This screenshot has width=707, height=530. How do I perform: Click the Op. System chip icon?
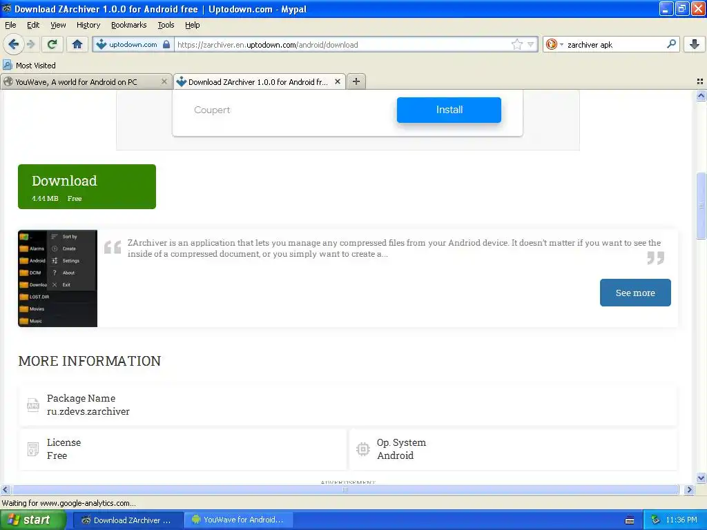click(363, 449)
